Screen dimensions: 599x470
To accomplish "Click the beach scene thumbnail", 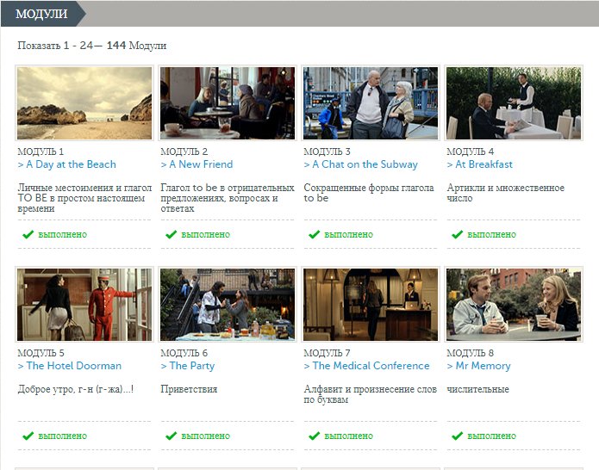I will [84, 103].
